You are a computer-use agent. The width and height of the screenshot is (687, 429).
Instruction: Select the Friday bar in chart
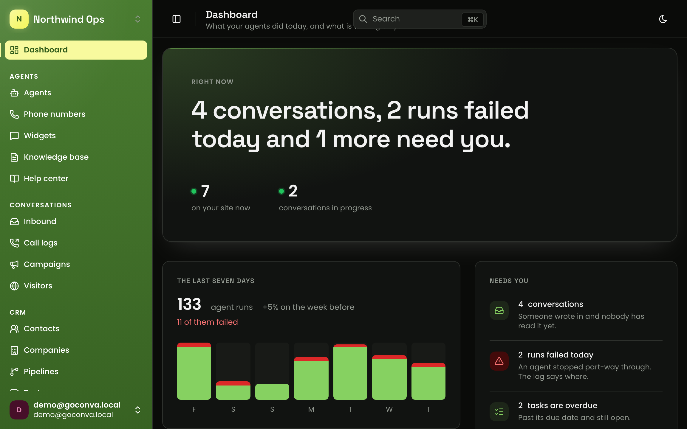point(194,371)
